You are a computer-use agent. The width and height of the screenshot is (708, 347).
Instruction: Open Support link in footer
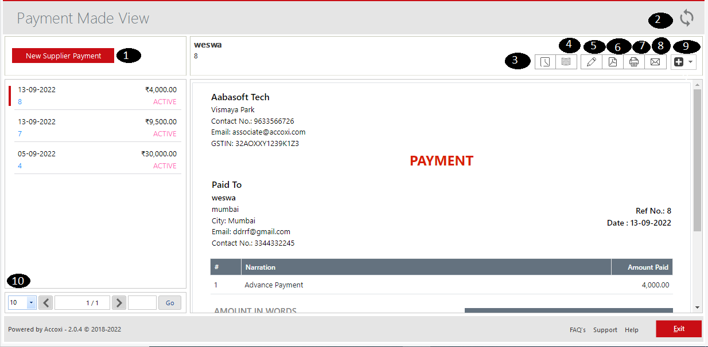coord(605,330)
